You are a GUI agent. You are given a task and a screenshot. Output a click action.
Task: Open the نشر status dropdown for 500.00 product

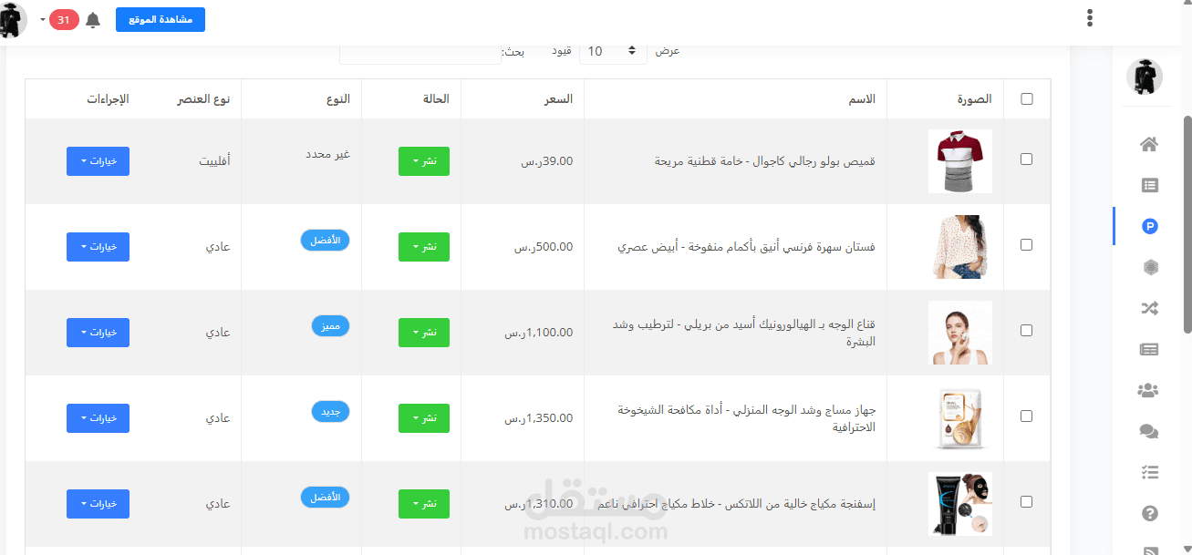(x=424, y=247)
